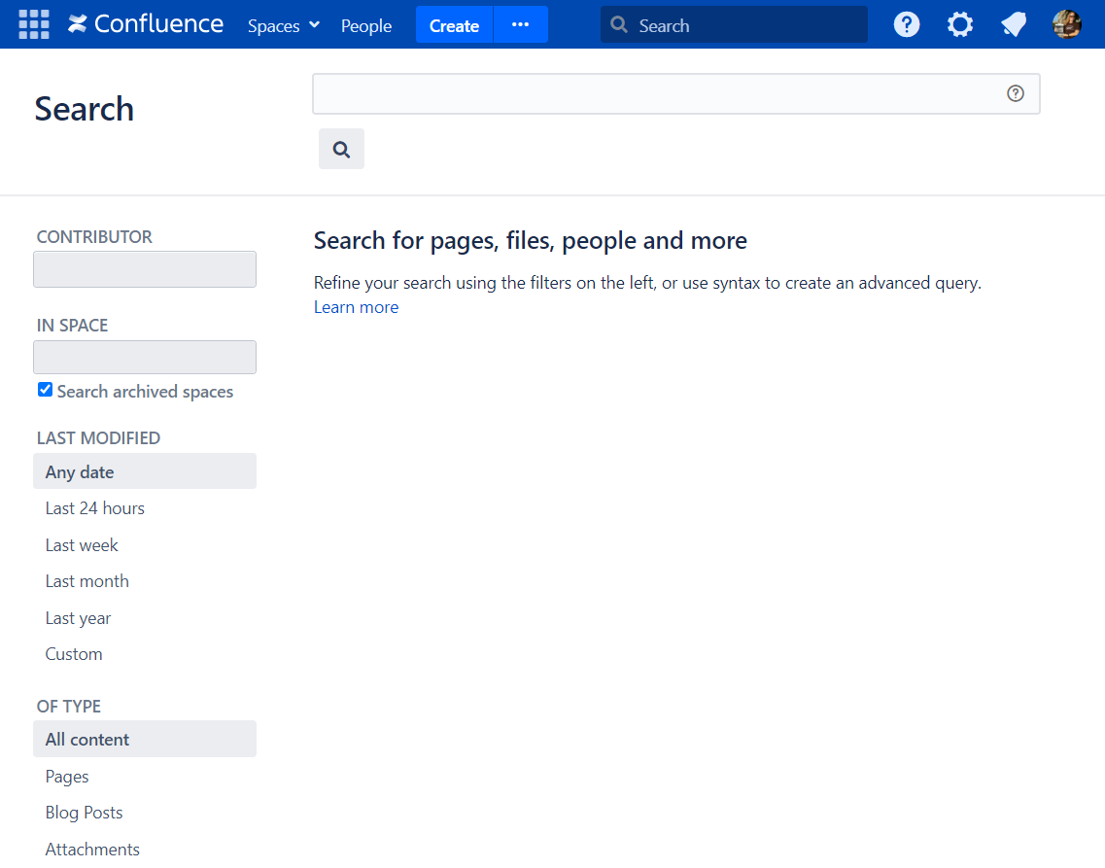The width and height of the screenshot is (1105, 868).
Task: Open the People directory
Action: [366, 26]
